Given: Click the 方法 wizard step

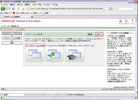Looking at the screenshot, I should pyautogui.click(x=12, y=33).
